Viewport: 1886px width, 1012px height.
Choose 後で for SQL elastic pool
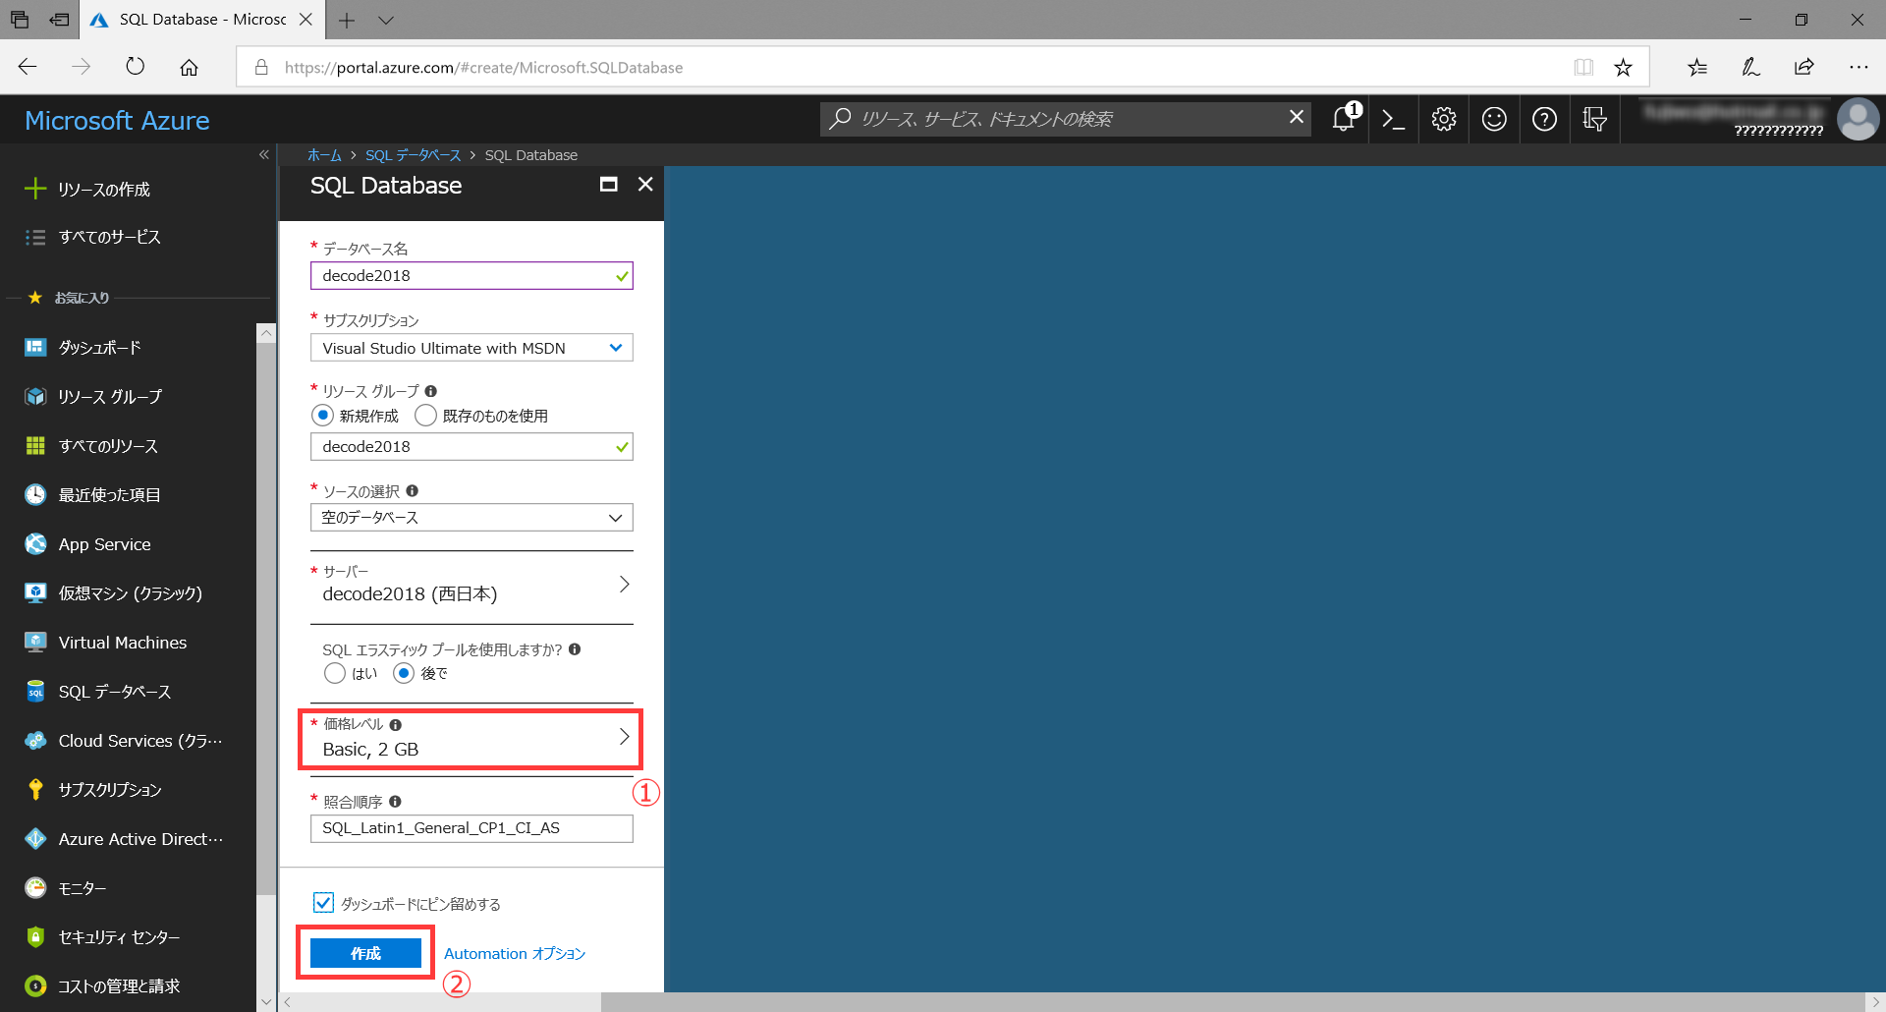pos(404,673)
